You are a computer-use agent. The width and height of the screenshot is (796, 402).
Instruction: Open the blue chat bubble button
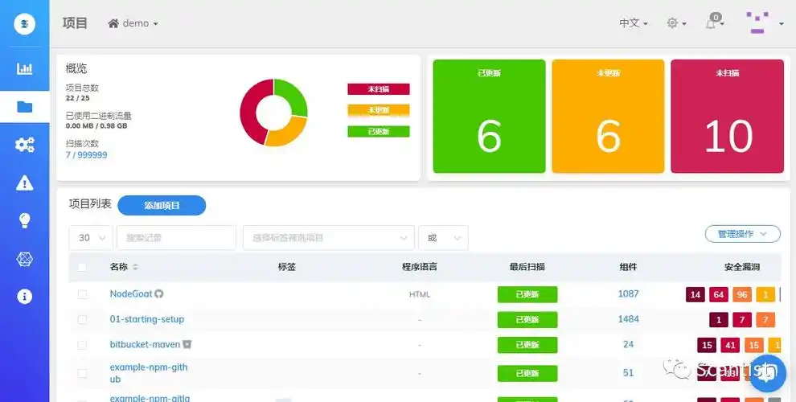click(x=767, y=374)
